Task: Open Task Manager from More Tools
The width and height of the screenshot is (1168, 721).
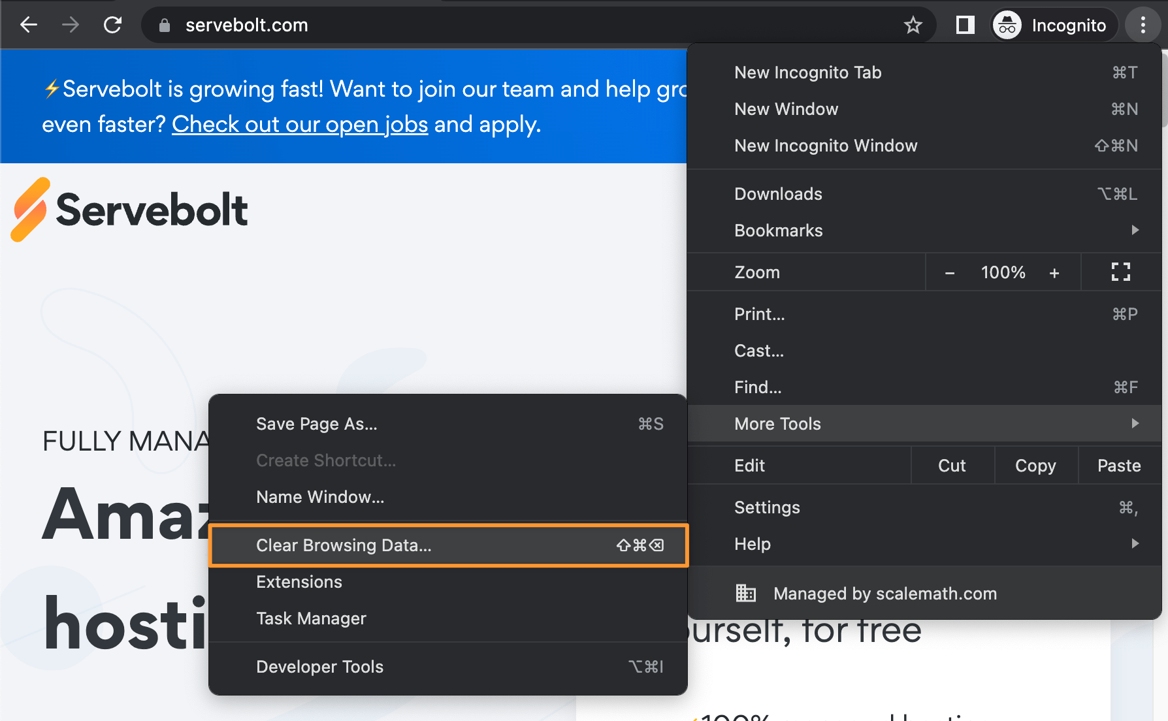Action: pos(448,618)
